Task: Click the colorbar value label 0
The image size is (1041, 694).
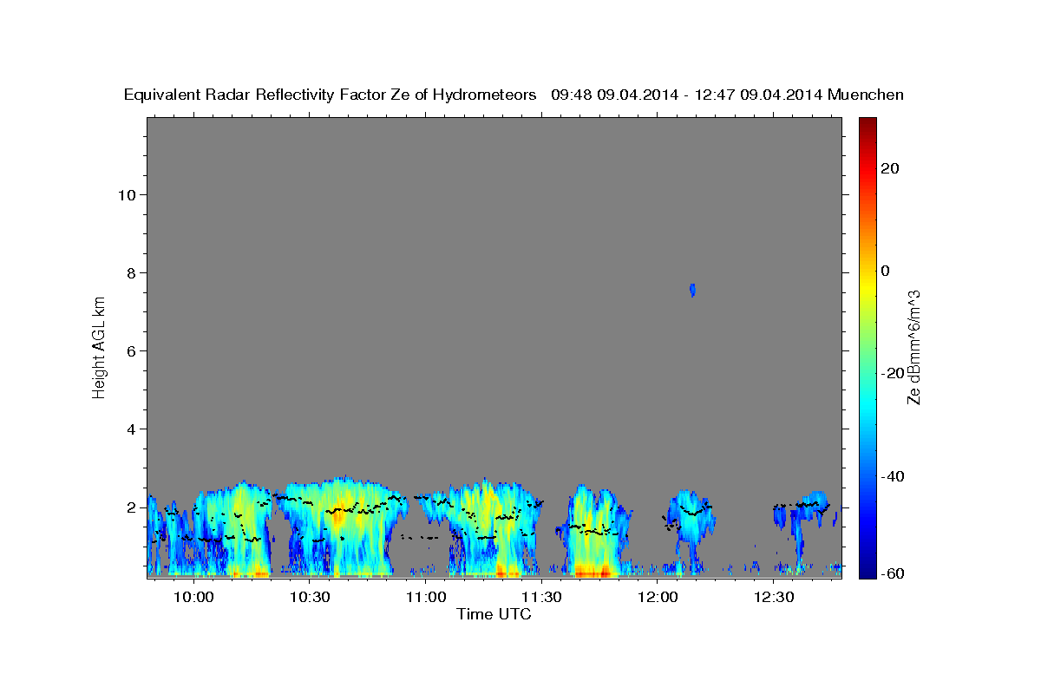Action: [x=885, y=271]
